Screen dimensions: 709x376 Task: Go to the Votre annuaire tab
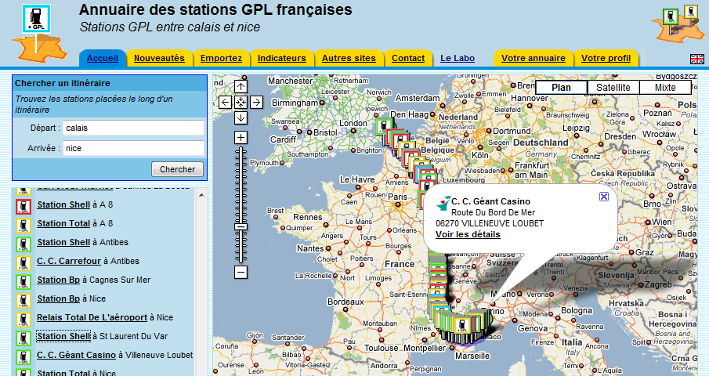[x=533, y=58]
